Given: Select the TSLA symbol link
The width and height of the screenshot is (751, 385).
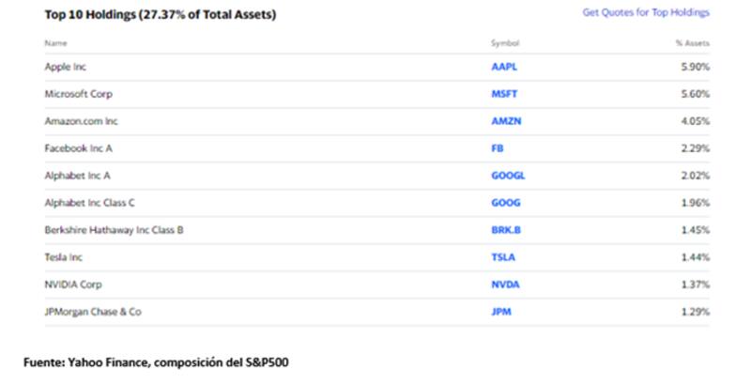Looking at the screenshot, I should coord(503,256).
